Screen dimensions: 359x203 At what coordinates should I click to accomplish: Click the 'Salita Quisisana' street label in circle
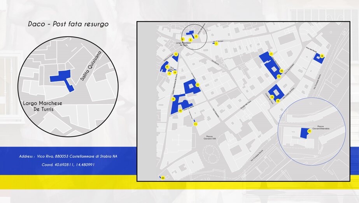(x=91, y=66)
